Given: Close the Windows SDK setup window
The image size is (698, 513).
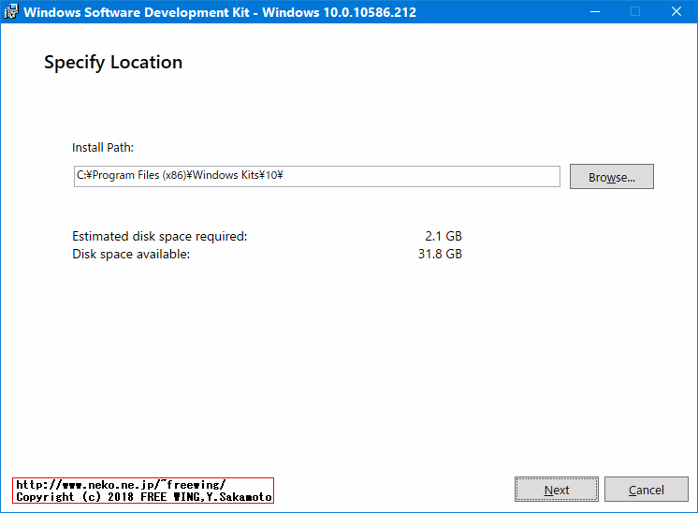Looking at the screenshot, I should (676, 11).
